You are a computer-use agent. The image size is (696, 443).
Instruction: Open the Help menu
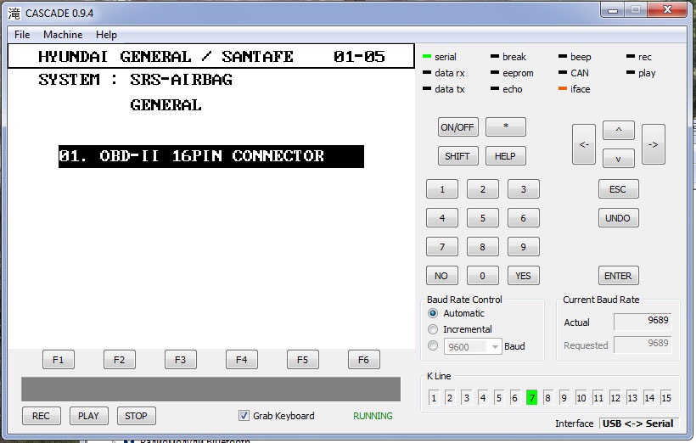click(x=106, y=35)
